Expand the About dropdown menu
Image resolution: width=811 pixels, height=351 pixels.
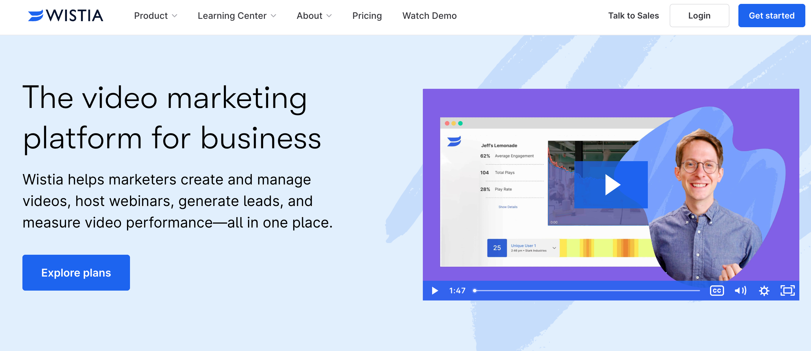point(314,15)
